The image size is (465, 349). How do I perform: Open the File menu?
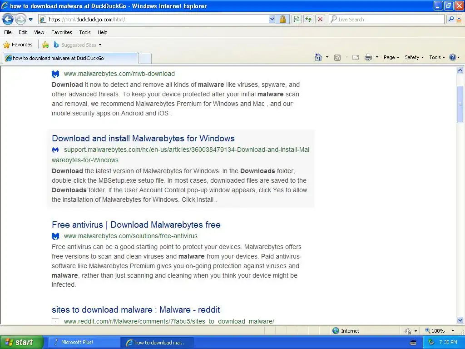[8, 32]
